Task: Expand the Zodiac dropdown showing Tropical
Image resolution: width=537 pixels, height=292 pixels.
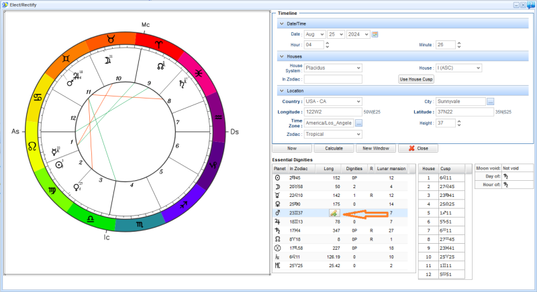Action: (x=332, y=134)
